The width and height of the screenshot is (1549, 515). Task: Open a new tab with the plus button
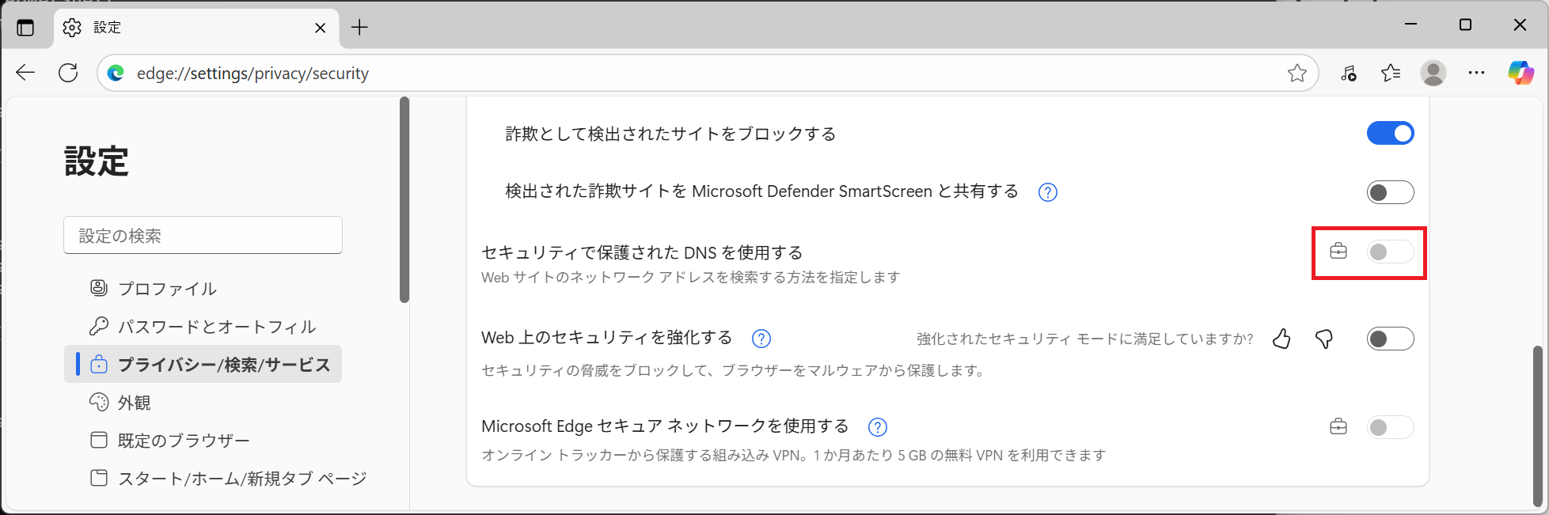(359, 28)
